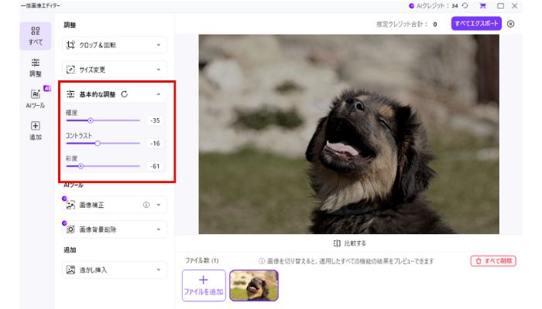This screenshot has width=542, height=309.
Task: Open settings via gear icon beside export
Action: [510, 24]
